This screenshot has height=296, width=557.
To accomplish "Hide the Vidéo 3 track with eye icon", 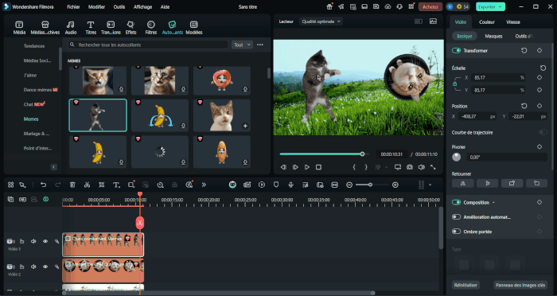I will point(45,241).
